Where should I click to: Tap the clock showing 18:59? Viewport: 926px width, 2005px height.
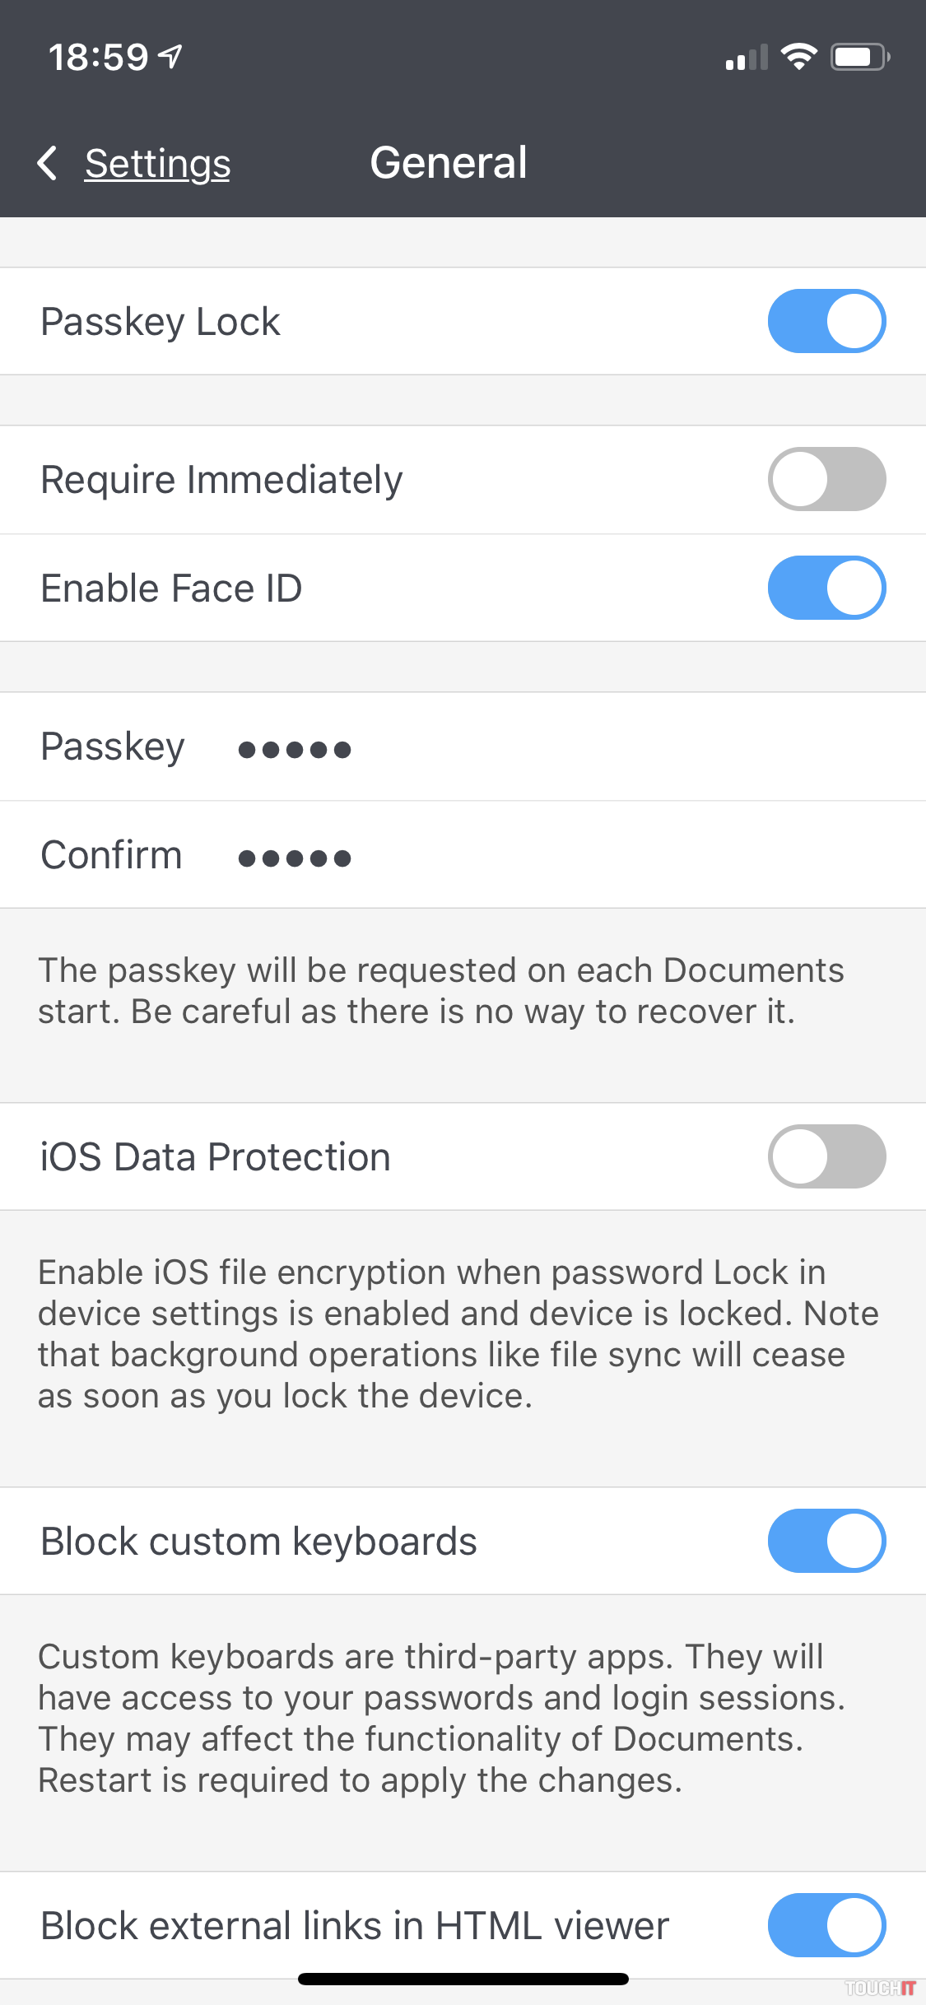tap(98, 58)
